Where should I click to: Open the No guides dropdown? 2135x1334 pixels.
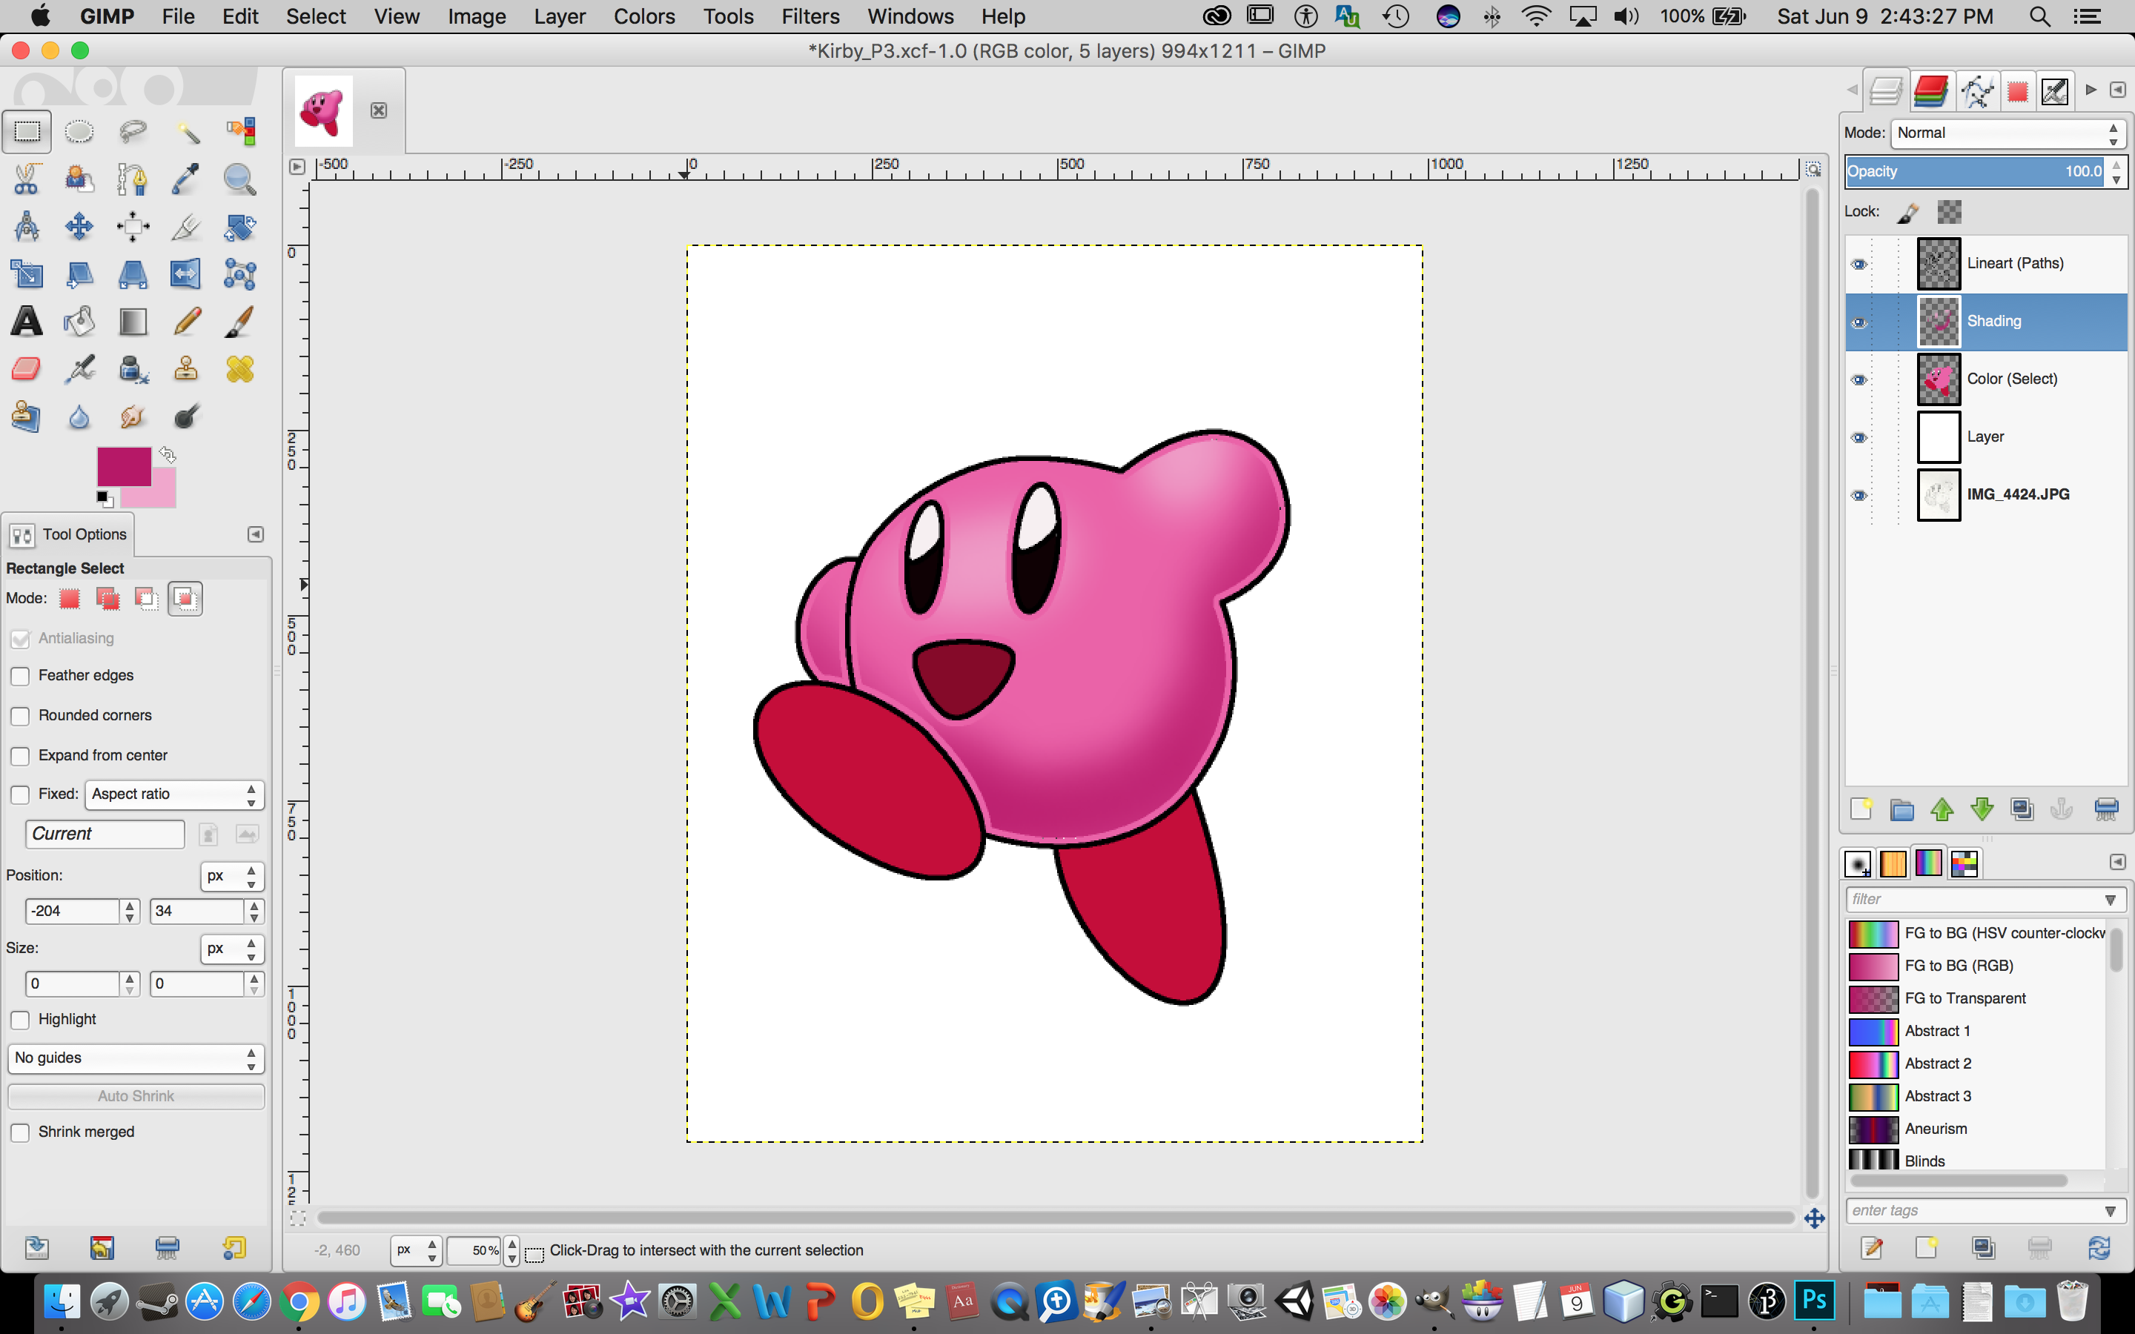[x=136, y=1058]
